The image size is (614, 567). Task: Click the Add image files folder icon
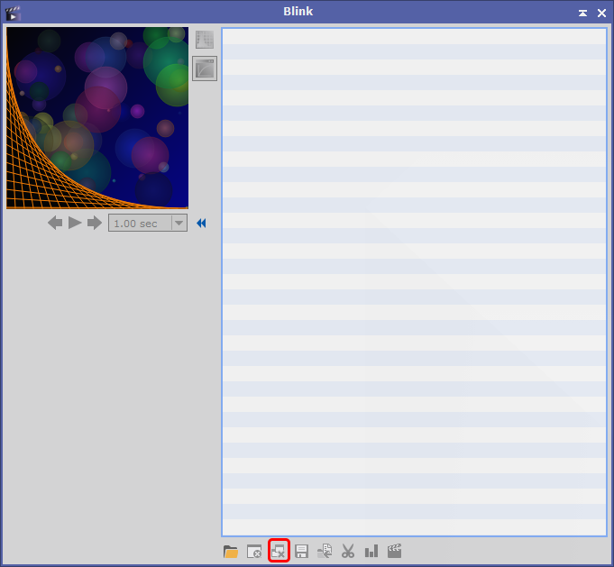(231, 552)
